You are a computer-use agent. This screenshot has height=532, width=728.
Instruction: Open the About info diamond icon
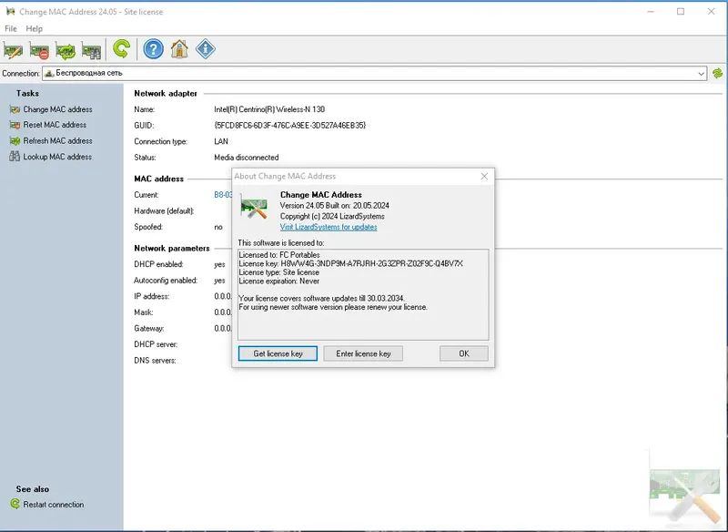(205, 49)
